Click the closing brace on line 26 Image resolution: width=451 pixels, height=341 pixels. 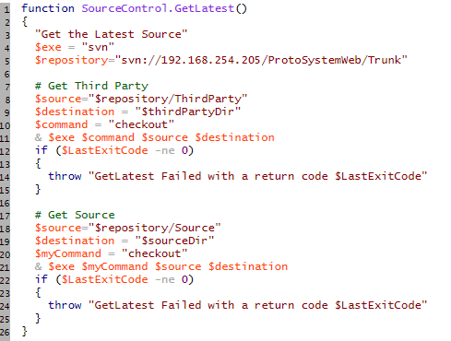[25, 331]
